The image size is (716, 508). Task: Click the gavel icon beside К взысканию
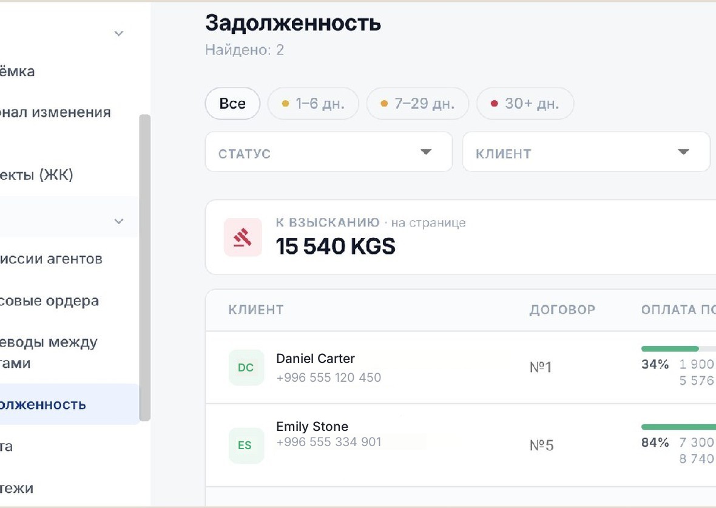(243, 237)
